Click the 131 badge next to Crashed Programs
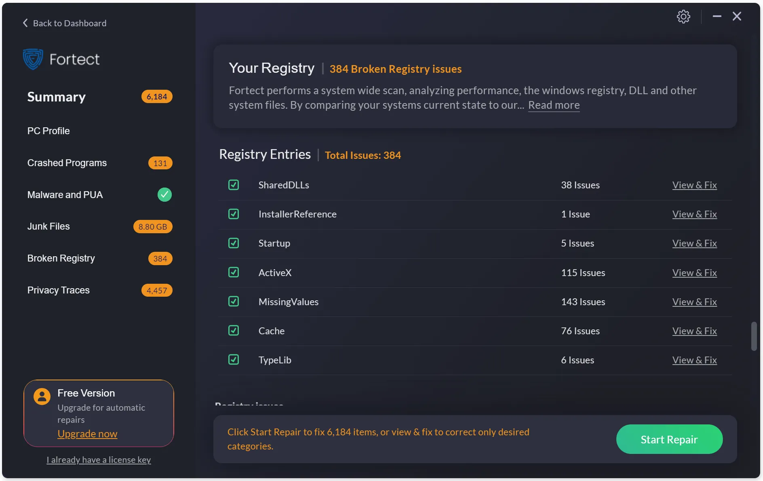 160,163
